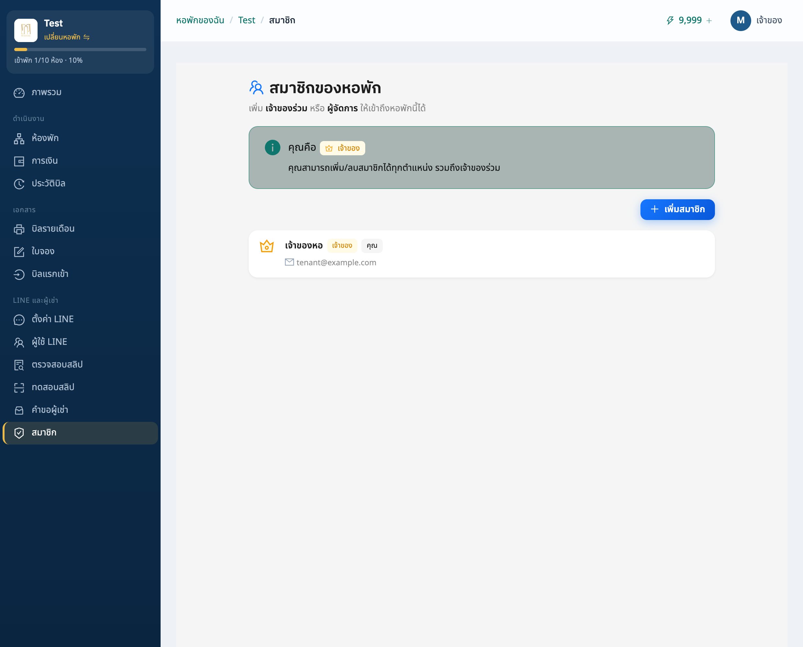Click the Test dormitory name in sidebar
The height and width of the screenshot is (647, 803).
[53, 23]
